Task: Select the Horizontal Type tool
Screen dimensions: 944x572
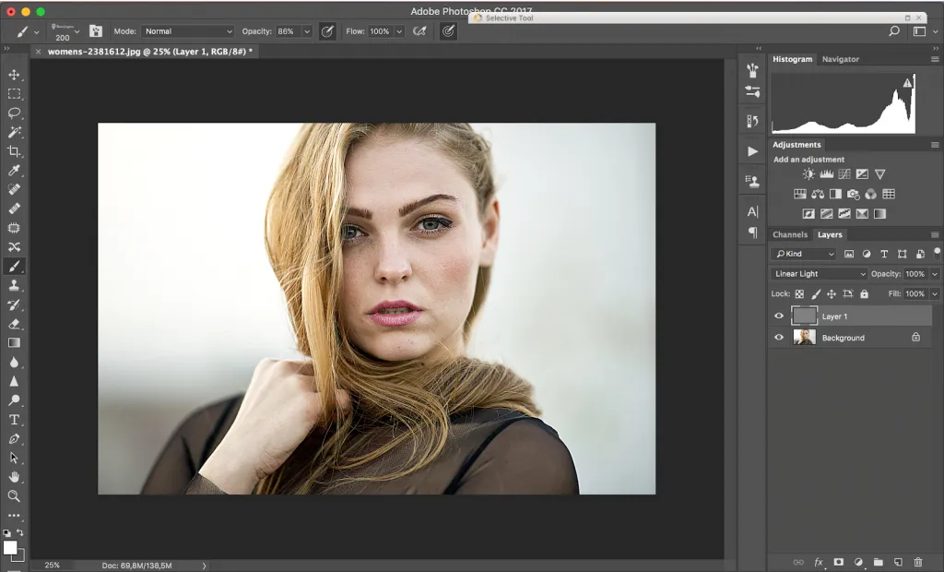Action: tap(14, 420)
